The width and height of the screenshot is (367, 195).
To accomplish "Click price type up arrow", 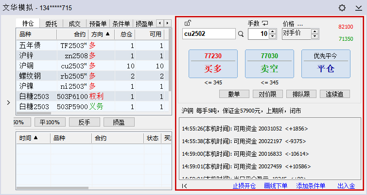I will coord(315,31).
